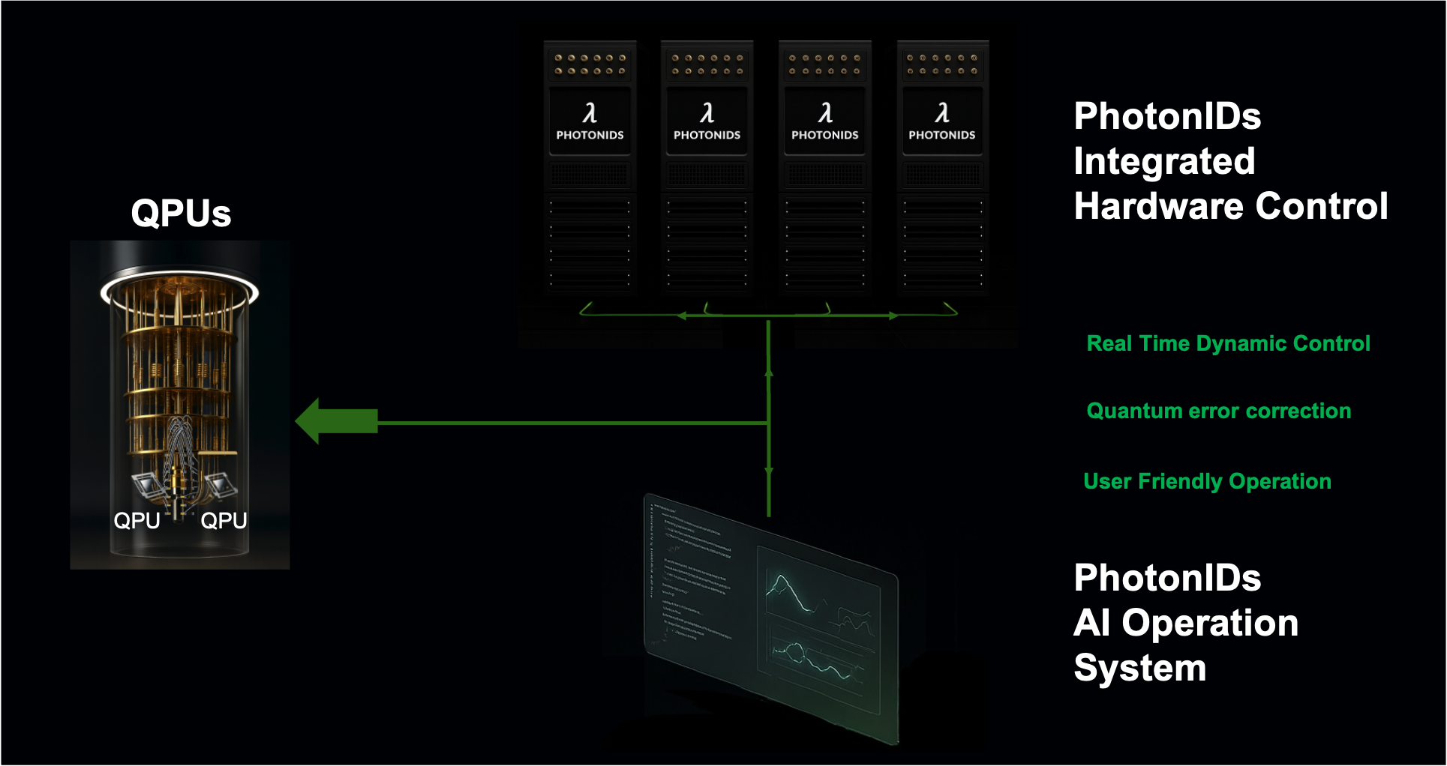Click the "PhotonIDs AI Operation System" heading
This screenshot has width=1447, height=766.
point(1185,622)
